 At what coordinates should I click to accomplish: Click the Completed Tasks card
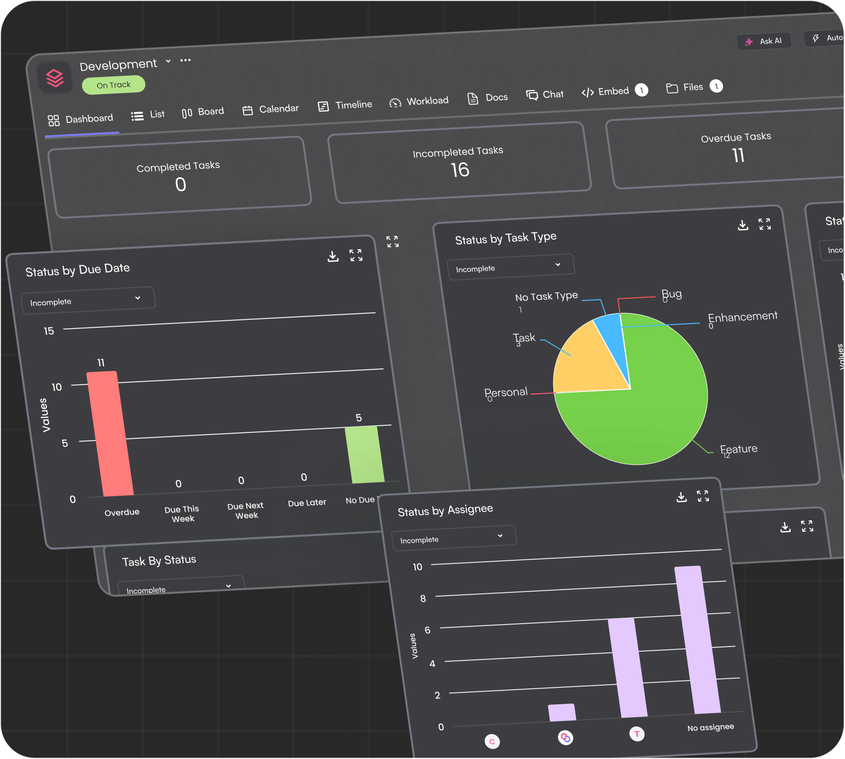point(180,177)
